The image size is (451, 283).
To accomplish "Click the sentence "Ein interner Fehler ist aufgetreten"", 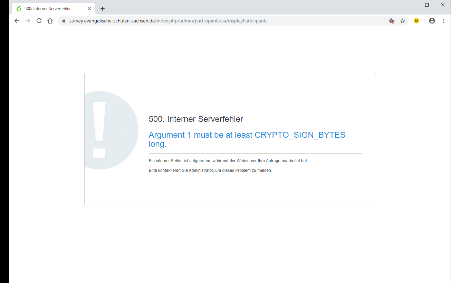I will [x=228, y=161].
